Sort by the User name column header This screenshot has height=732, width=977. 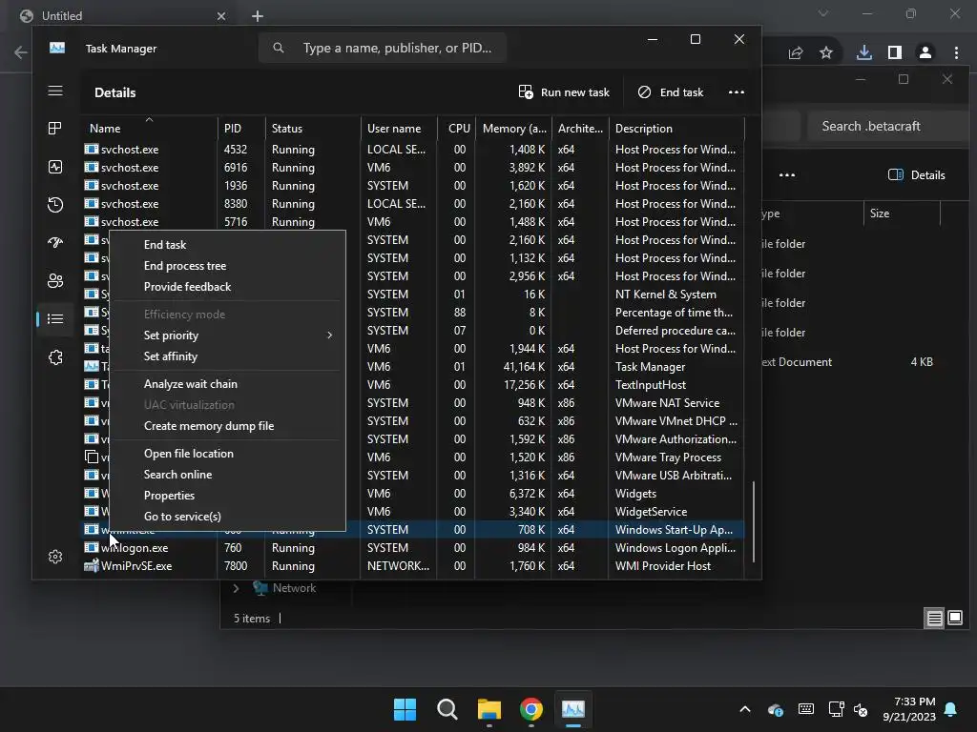[x=399, y=129]
